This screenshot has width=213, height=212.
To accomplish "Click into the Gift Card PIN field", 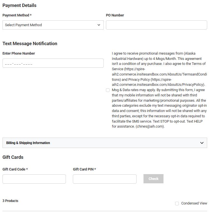I will [x=105, y=179].
